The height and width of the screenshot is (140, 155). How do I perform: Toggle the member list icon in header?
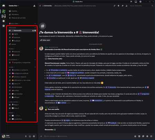click(x=126, y=6)
